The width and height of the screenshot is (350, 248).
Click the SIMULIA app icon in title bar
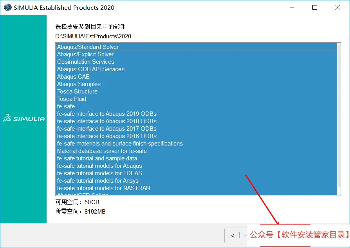7,7
